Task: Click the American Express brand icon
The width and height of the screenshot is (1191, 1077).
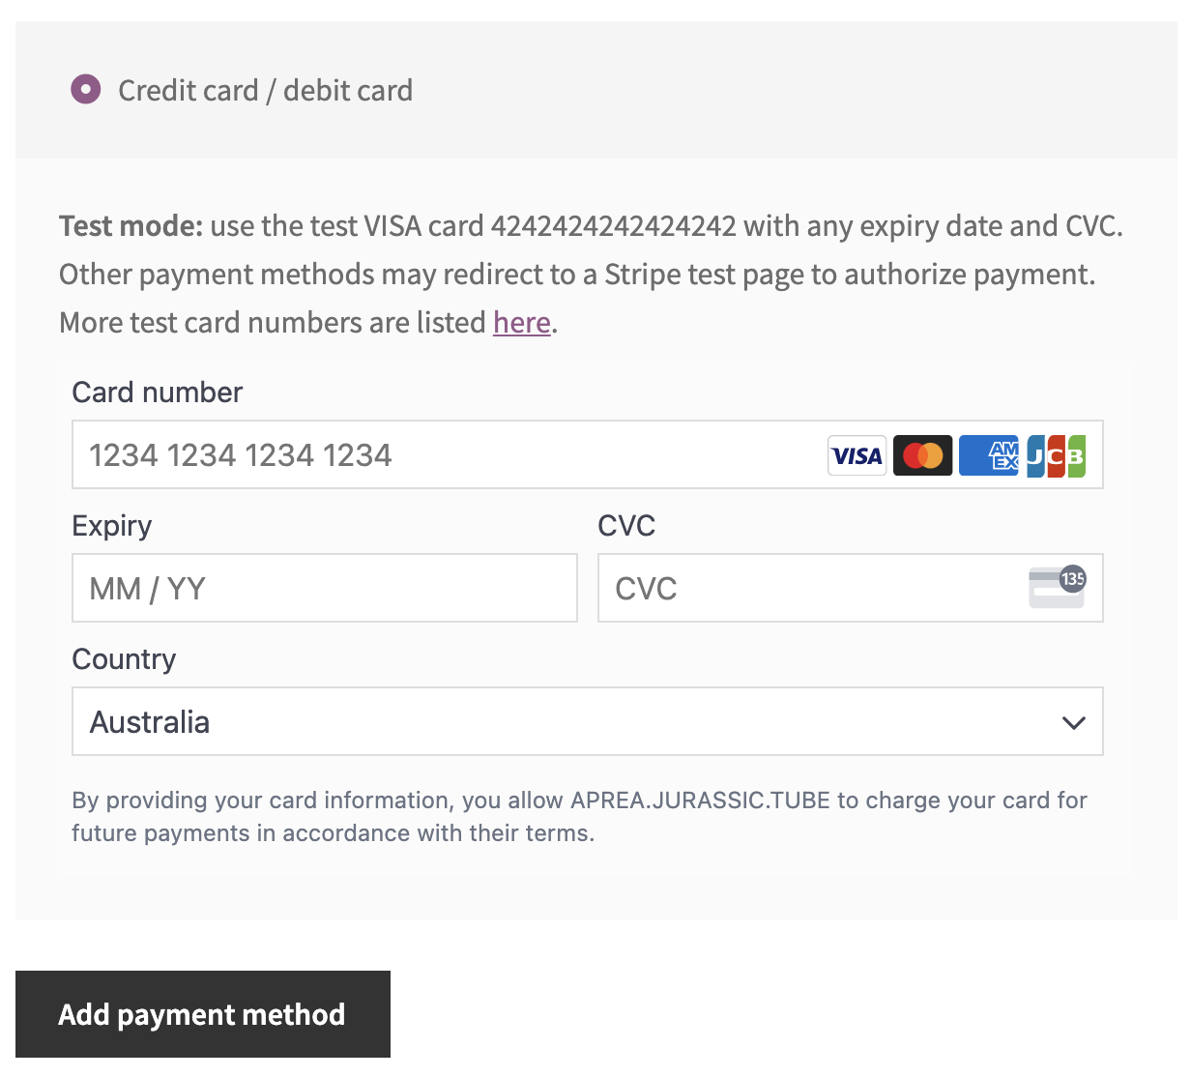Action: coord(989,455)
